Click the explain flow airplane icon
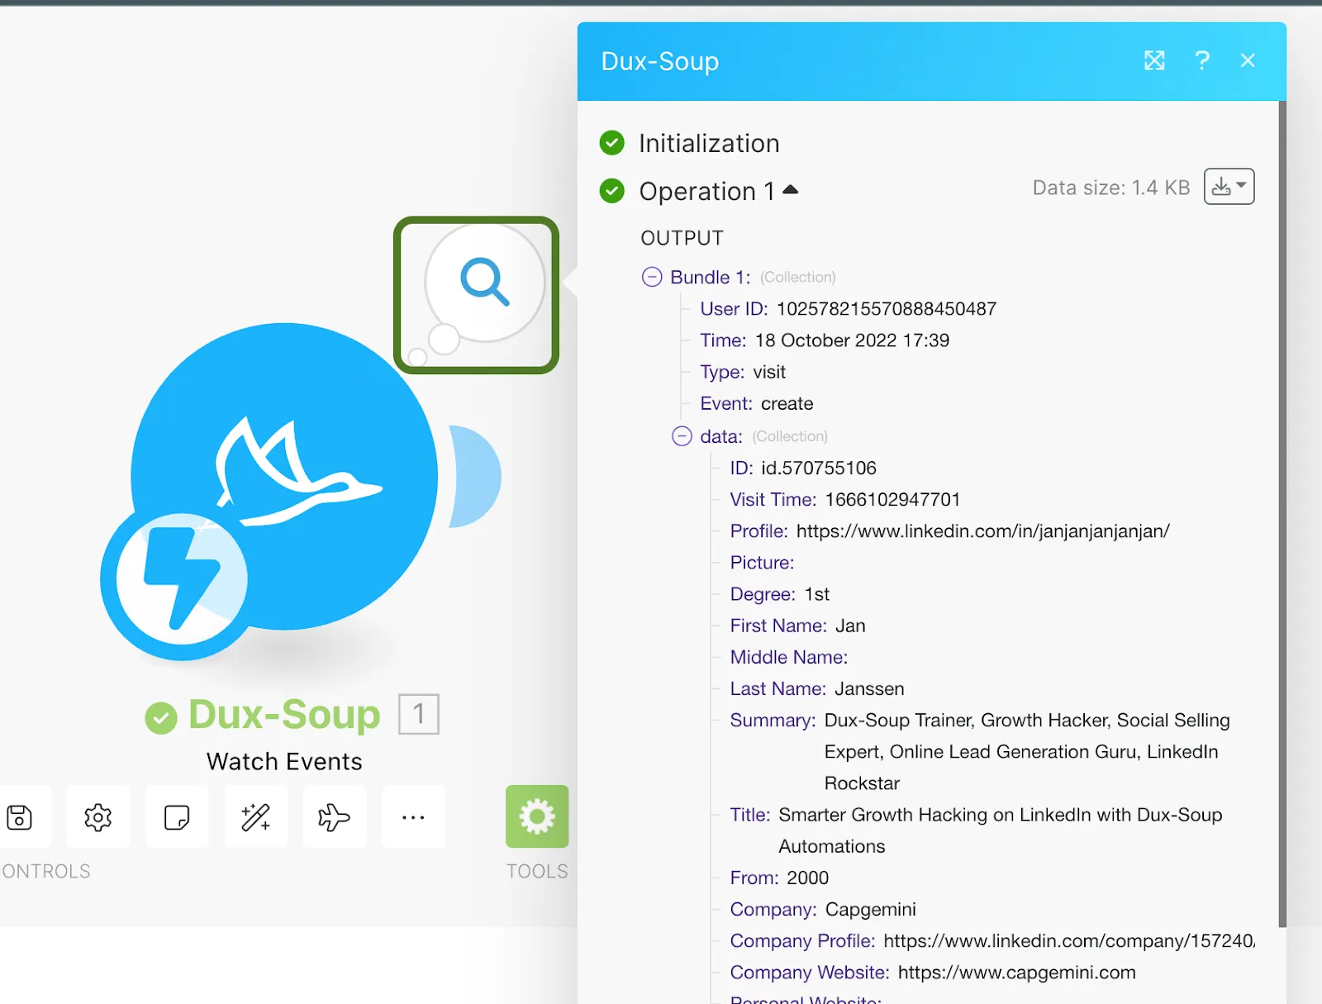Viewport: 1322px width, 1004px height. coord(335,817)
